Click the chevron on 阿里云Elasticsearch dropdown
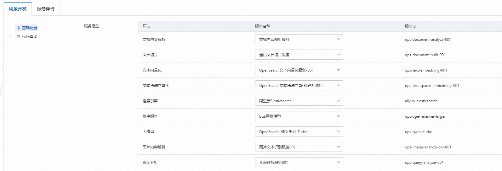502x171 pixels. [339, 101]
